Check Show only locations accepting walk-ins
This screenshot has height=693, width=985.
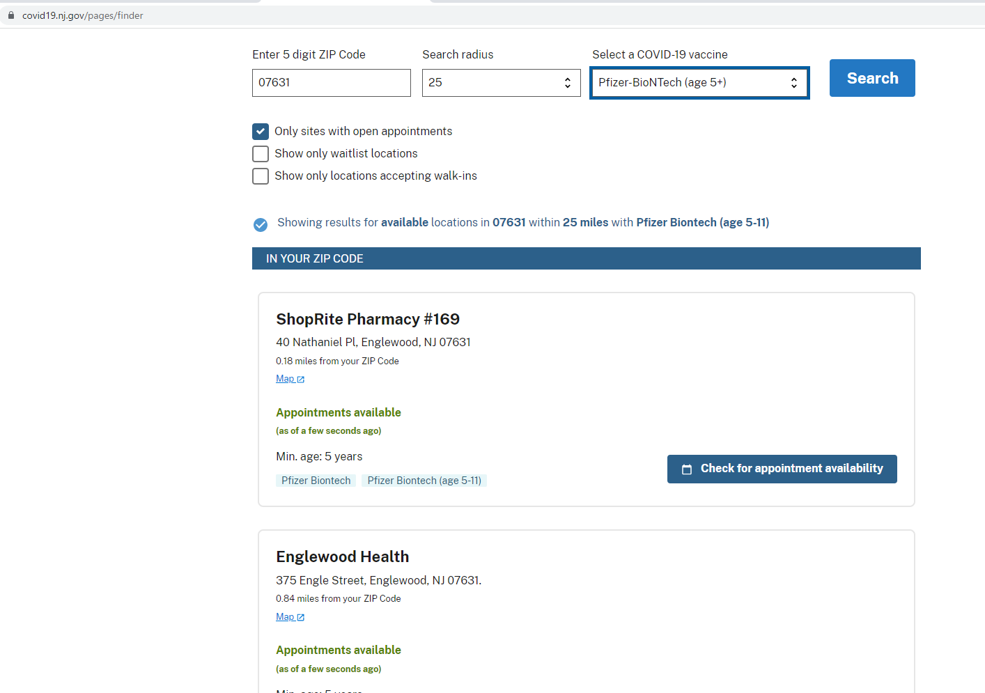tap(261, 176)
